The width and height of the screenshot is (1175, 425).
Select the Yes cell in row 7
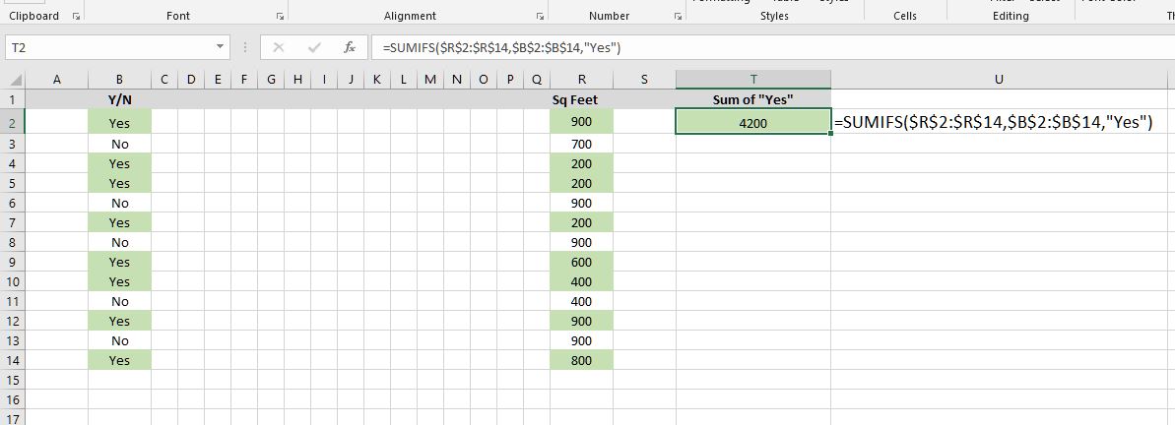pos(119,223)
